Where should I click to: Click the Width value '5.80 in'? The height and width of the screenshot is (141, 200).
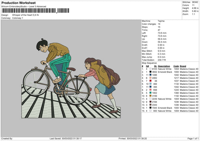[195, 11]
